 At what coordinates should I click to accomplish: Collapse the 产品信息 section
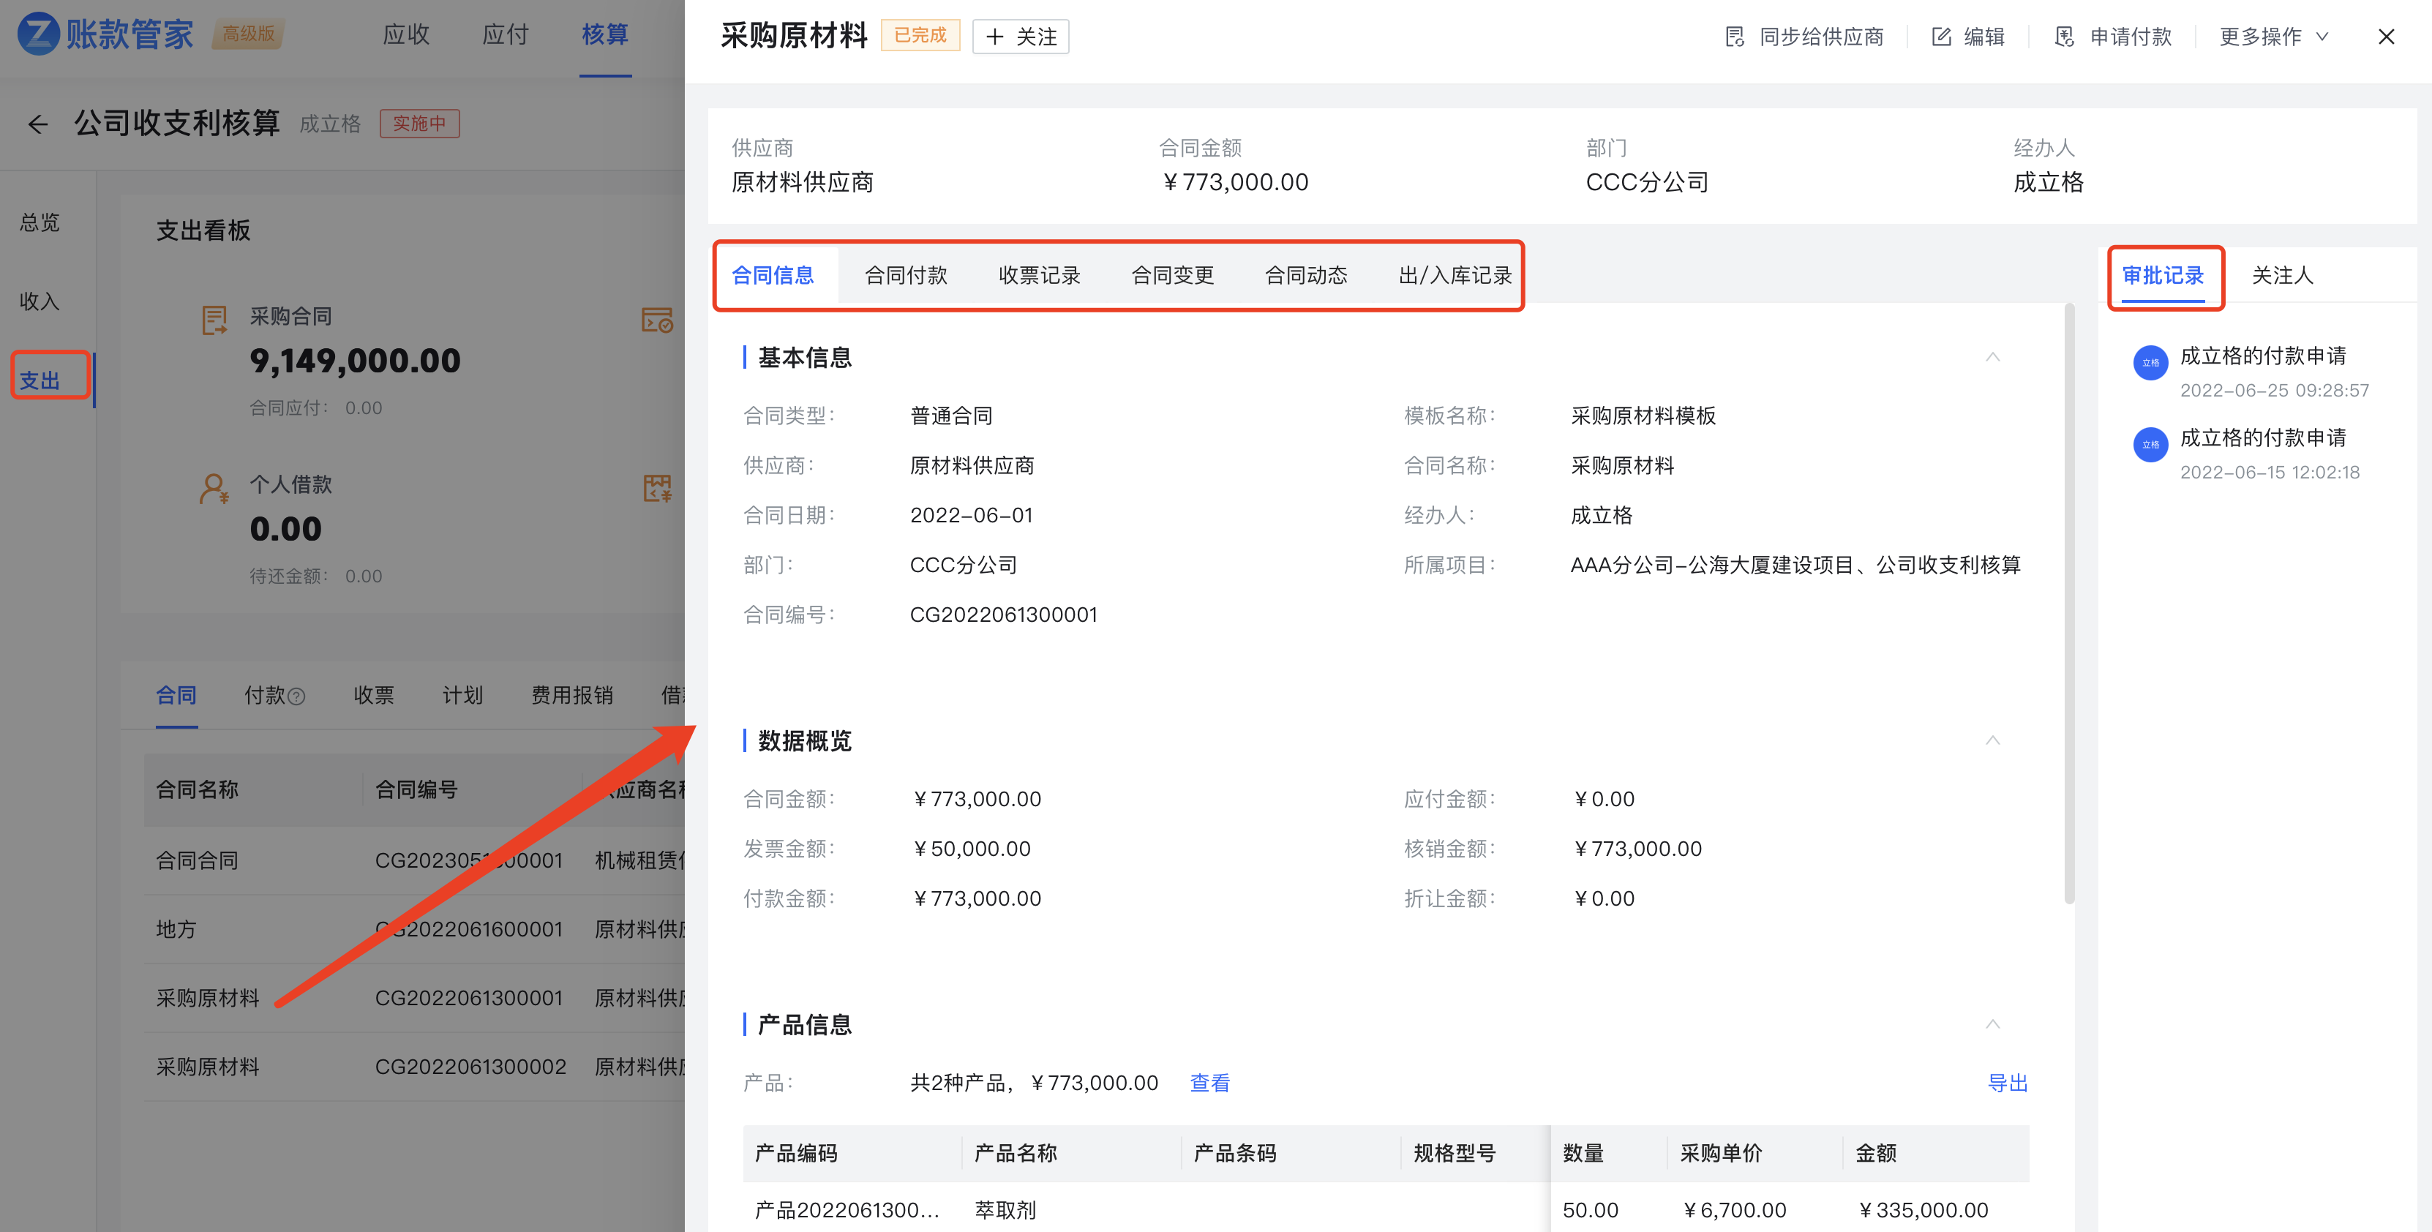tap(1992, 1024)
